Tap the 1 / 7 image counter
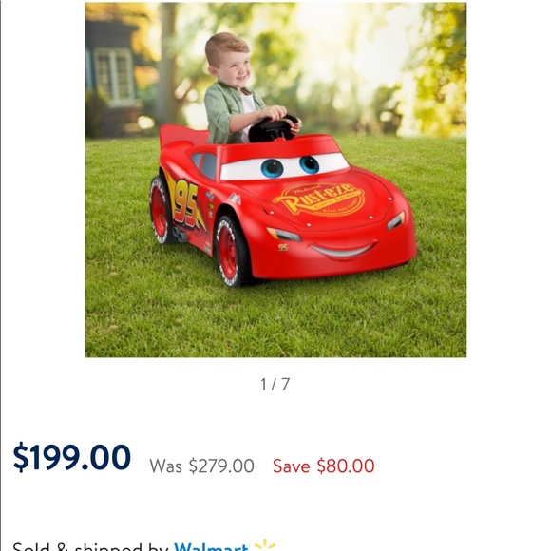Viewport: 551px width, 551px height. point(275,384)
